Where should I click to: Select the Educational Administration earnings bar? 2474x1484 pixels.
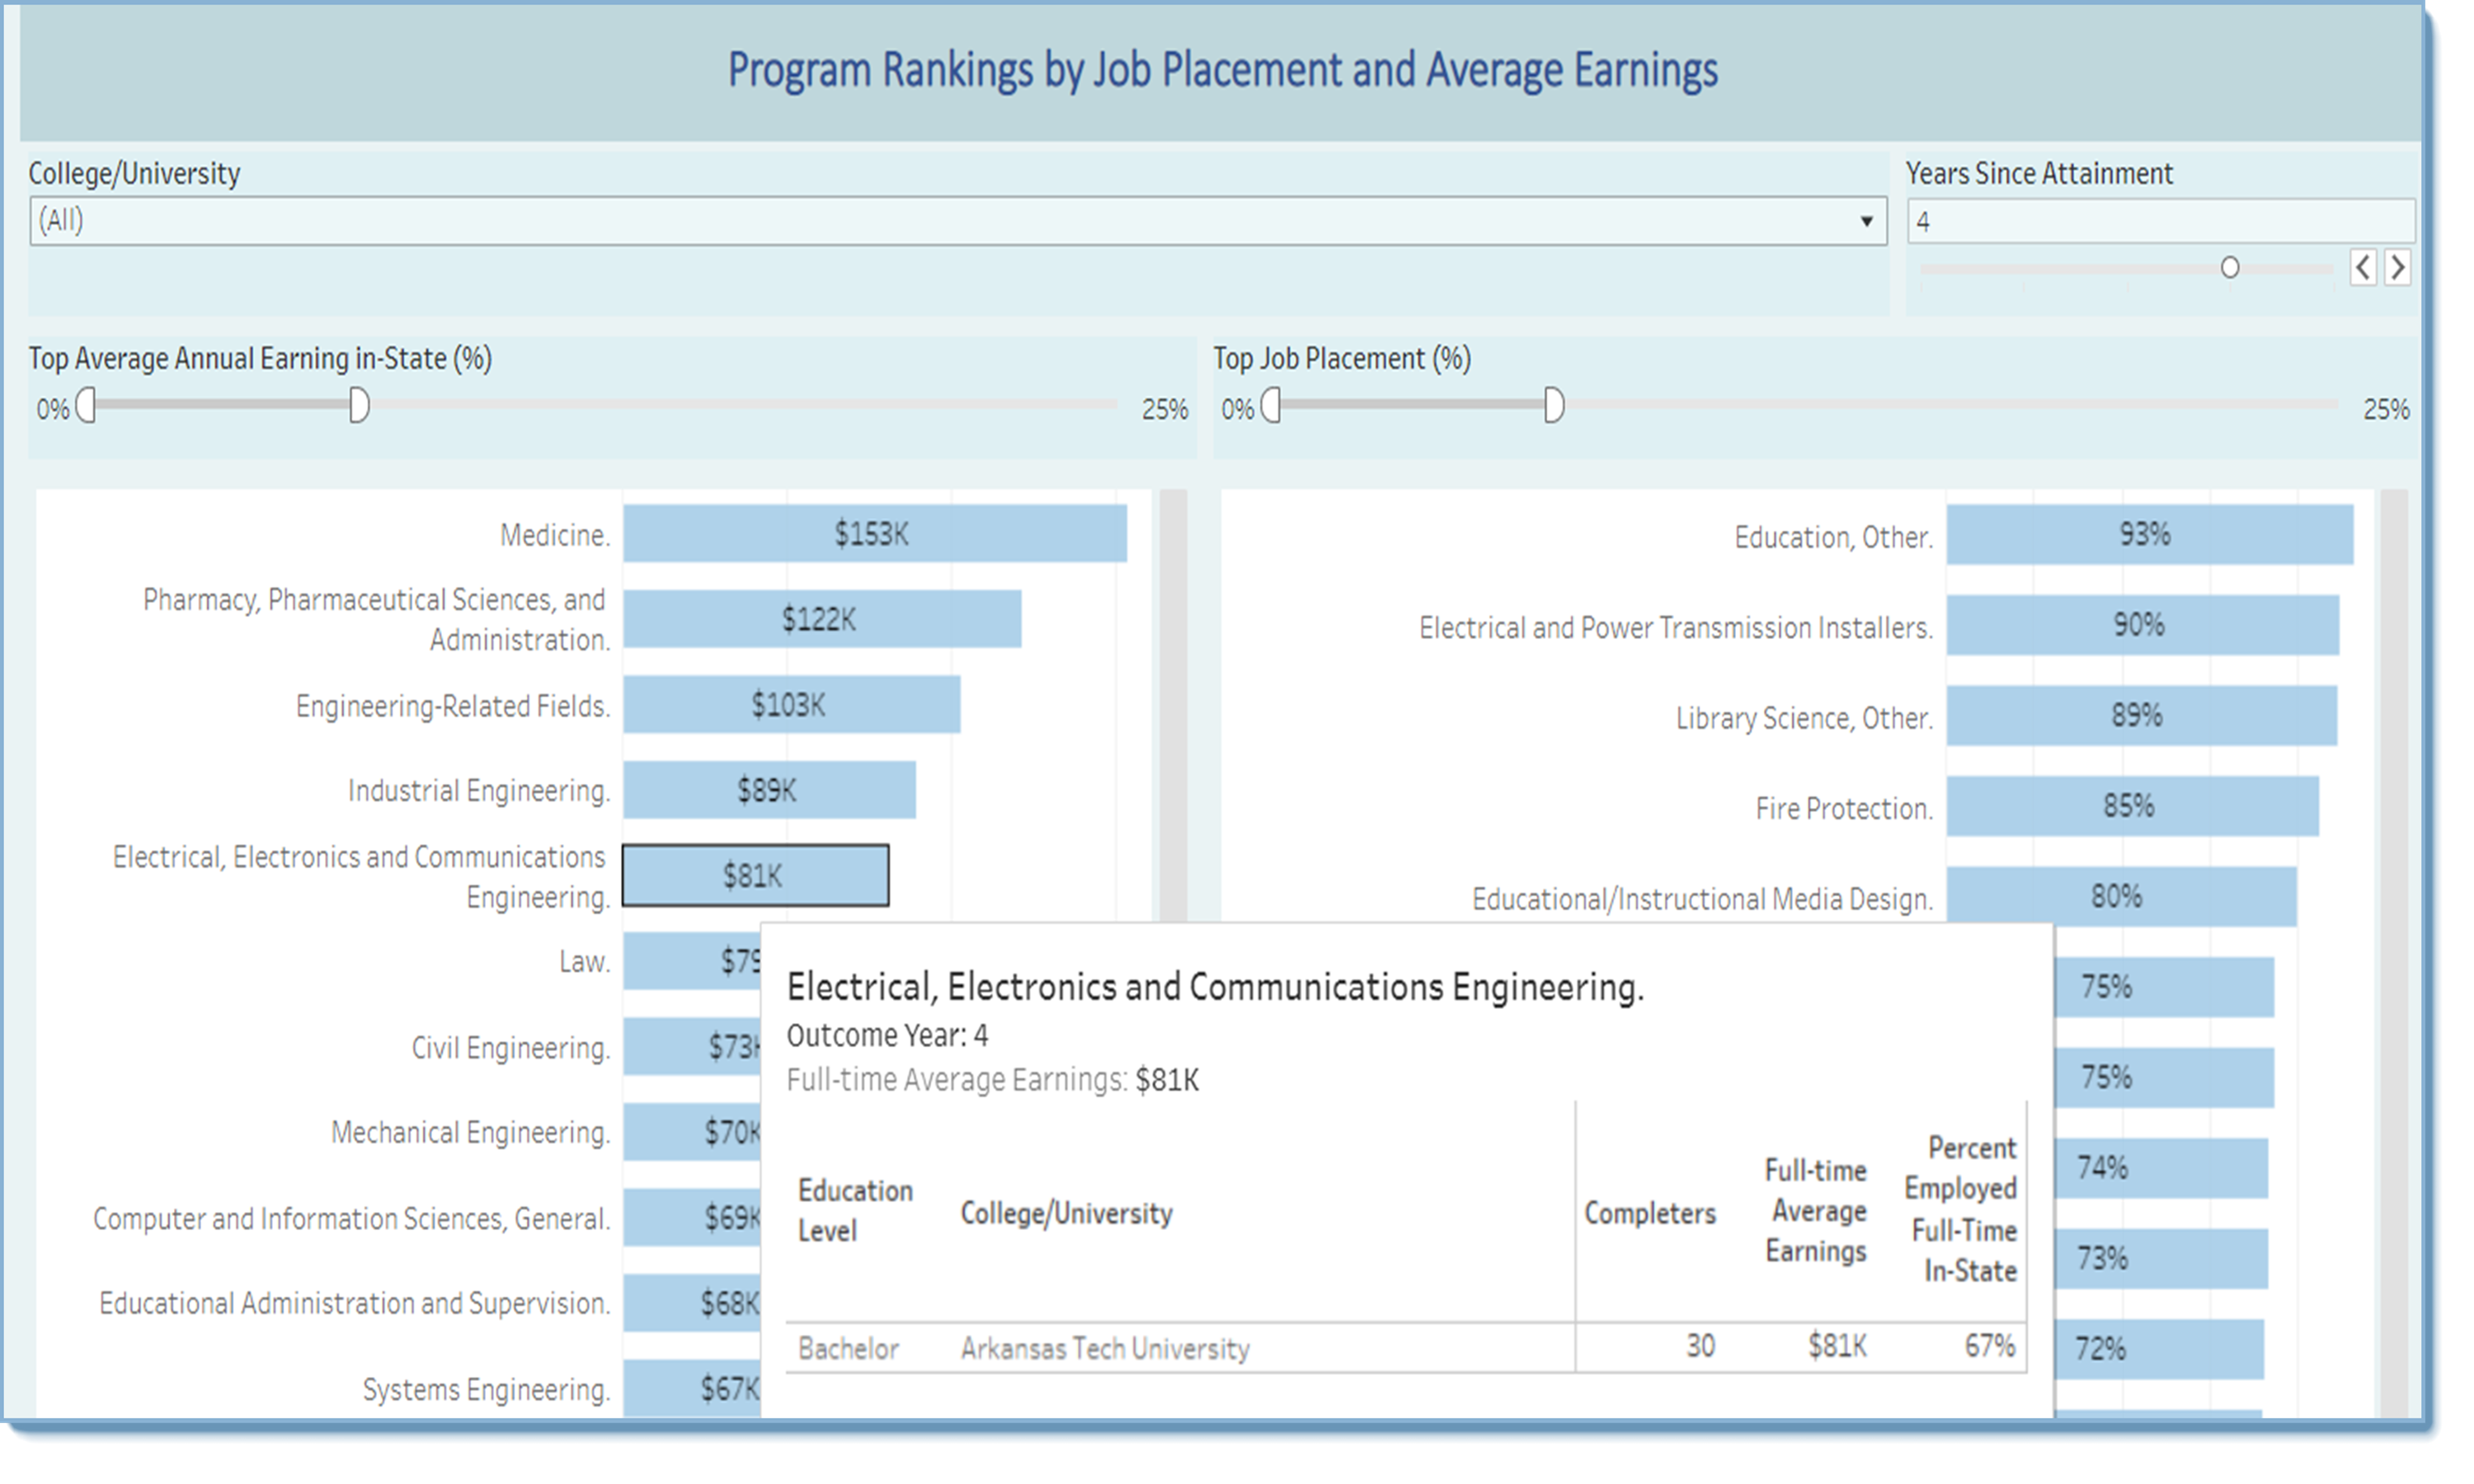[x=692, y=1303]
